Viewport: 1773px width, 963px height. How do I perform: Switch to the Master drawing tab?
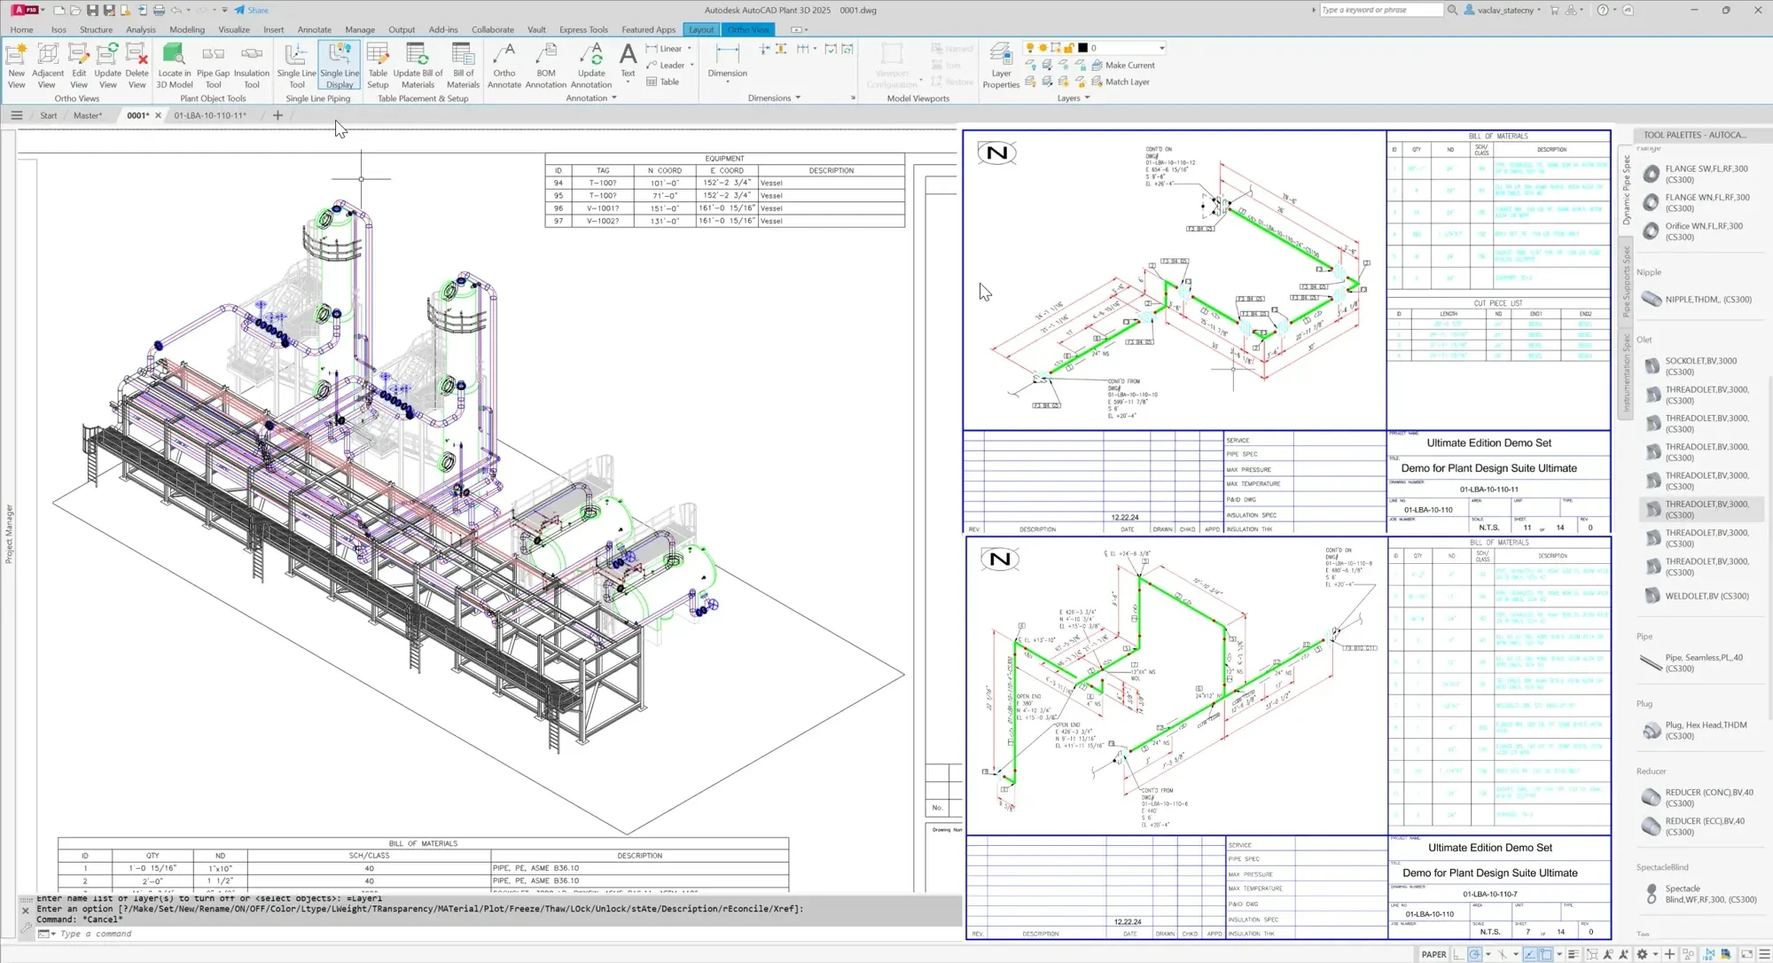(x=87, y=115)
